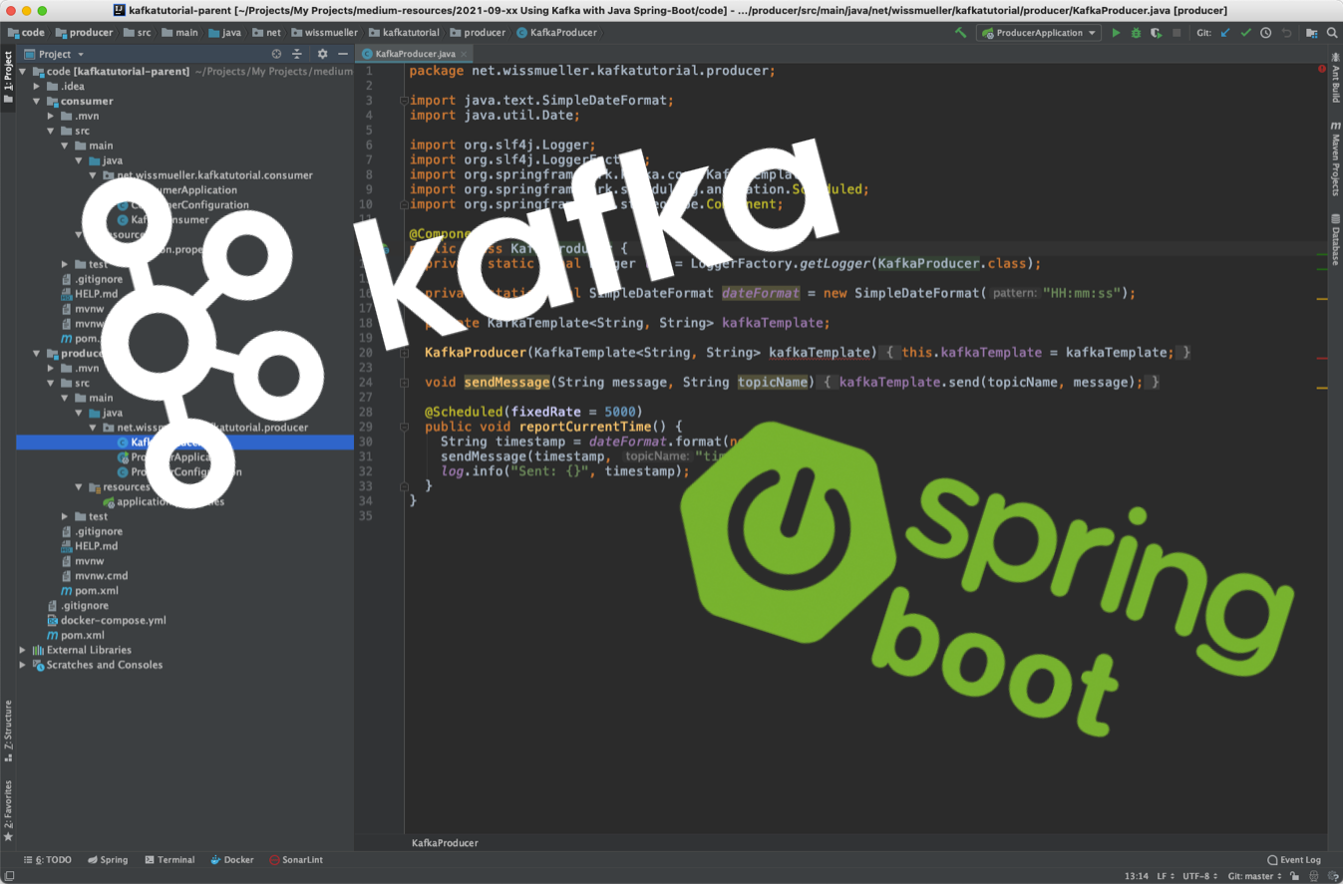Click the Git update project arrow icon

pos(1225,33)
